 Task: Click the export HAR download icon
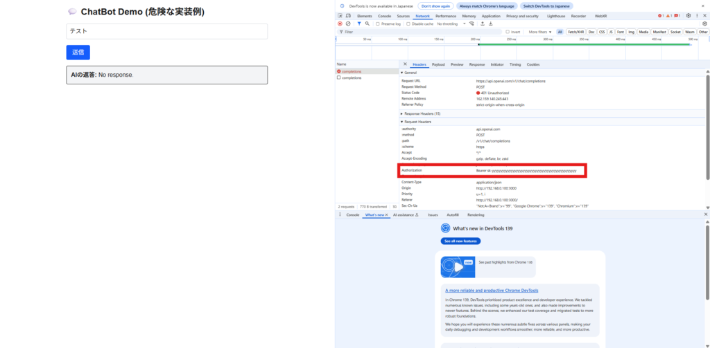click(491, 24)
